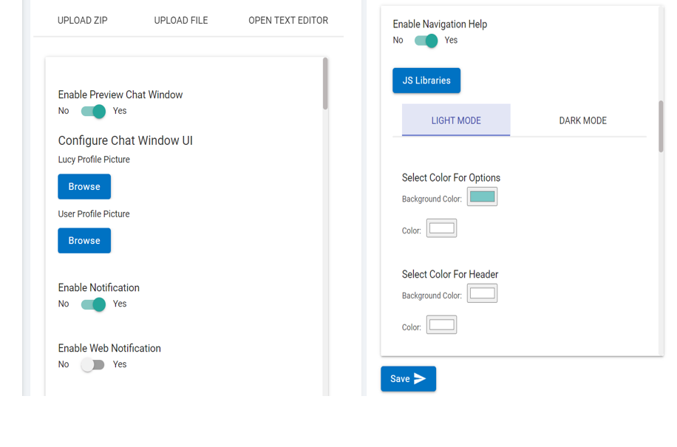Screen dimensions: 677x447
Task: Open the JS Libraries button
Action: [426, 81]
